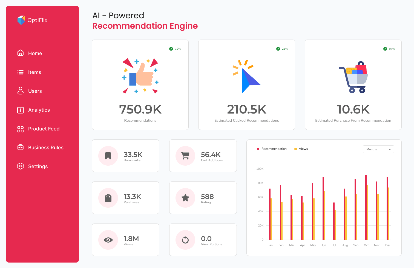Open the Months dropdown on the chart
This screenshot has width=414, height=268.
coord(378,149)
